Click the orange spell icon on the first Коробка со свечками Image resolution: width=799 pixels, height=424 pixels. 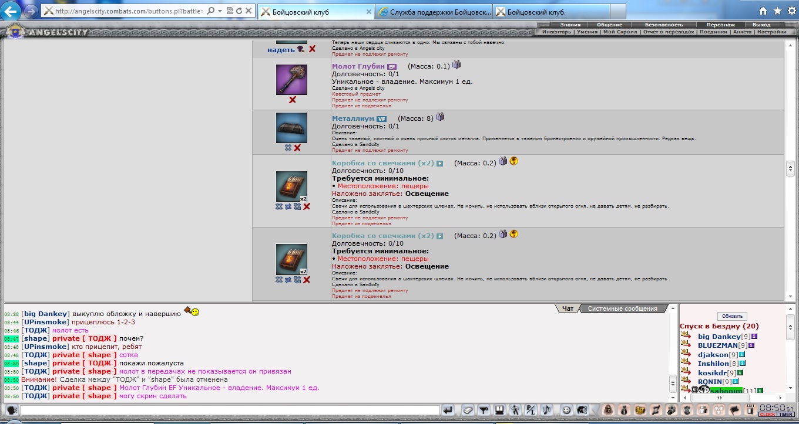[x=514, y=161]
